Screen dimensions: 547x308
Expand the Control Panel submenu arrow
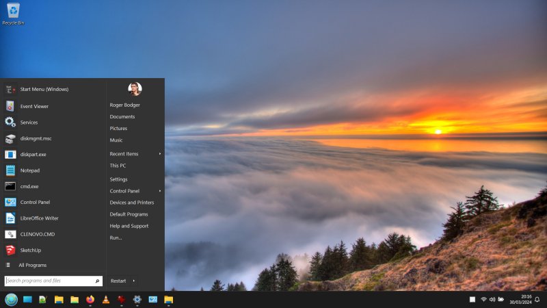tap(160, 191)
